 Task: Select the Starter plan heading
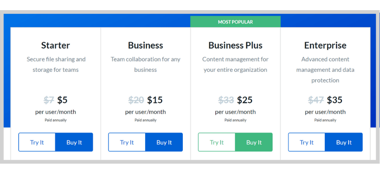click(55, 45)
